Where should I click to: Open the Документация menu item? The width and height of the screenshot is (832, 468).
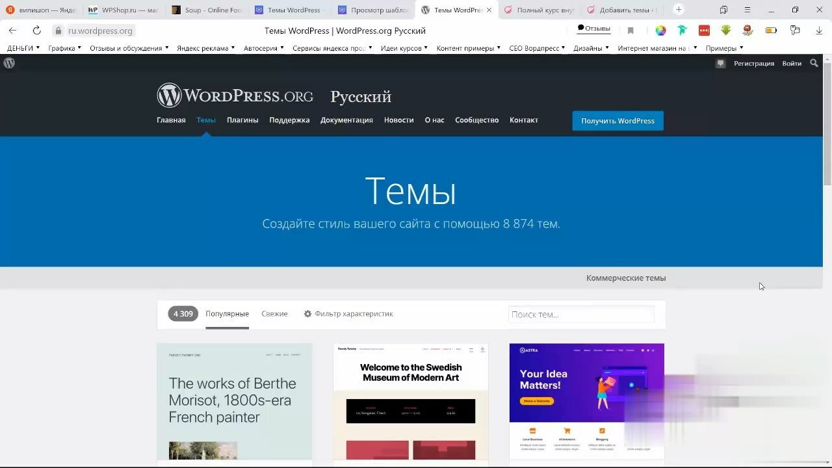point(346,120)
